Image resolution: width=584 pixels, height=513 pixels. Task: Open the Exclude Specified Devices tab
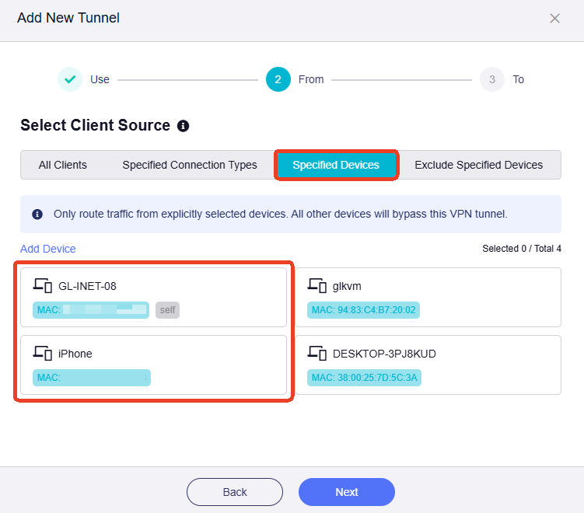click(x=478, y=165)
